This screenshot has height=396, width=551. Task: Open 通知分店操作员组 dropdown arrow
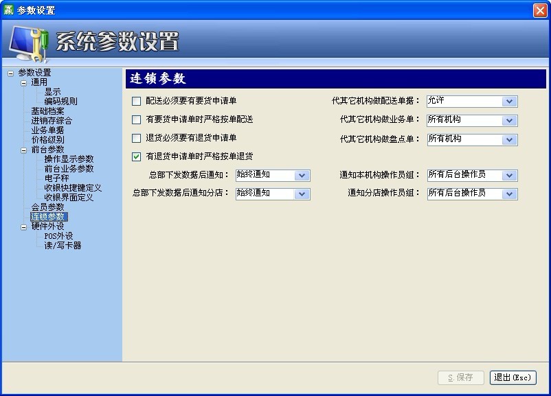510,194
